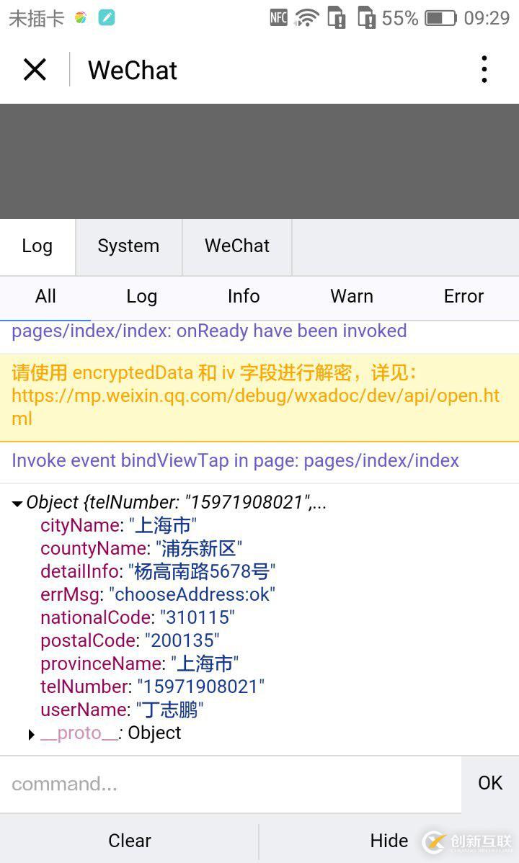Tap the Wi-Fi status bar icon
The image size is (519, 863).
307,17
